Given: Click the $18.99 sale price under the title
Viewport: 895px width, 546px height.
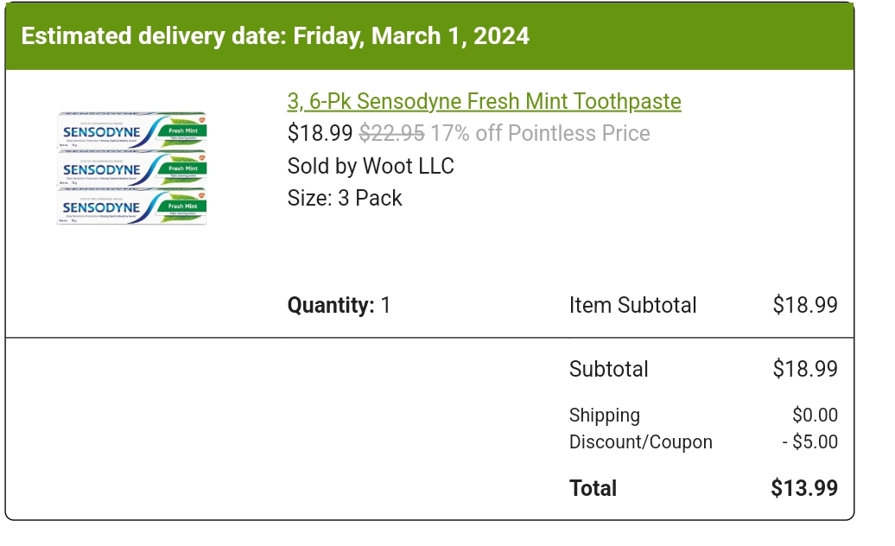Looking at the screenshot, I should coord(320,134).
